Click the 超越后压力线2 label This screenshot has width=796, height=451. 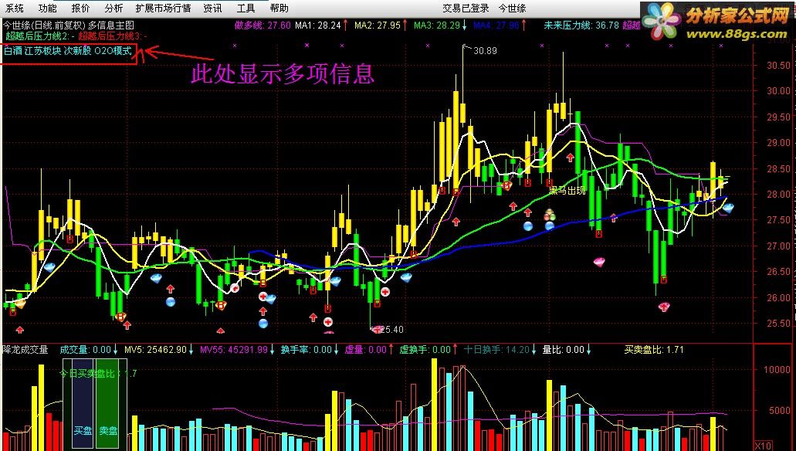[41, 36]
